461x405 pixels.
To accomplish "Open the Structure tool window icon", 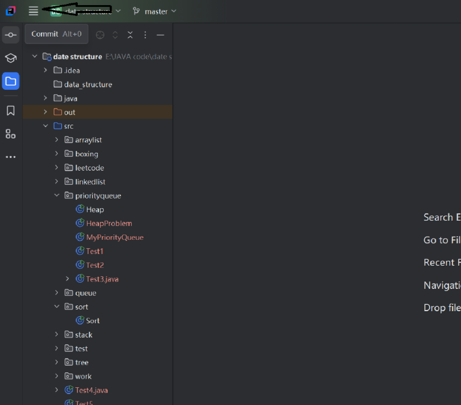I will tap(10, 134).
